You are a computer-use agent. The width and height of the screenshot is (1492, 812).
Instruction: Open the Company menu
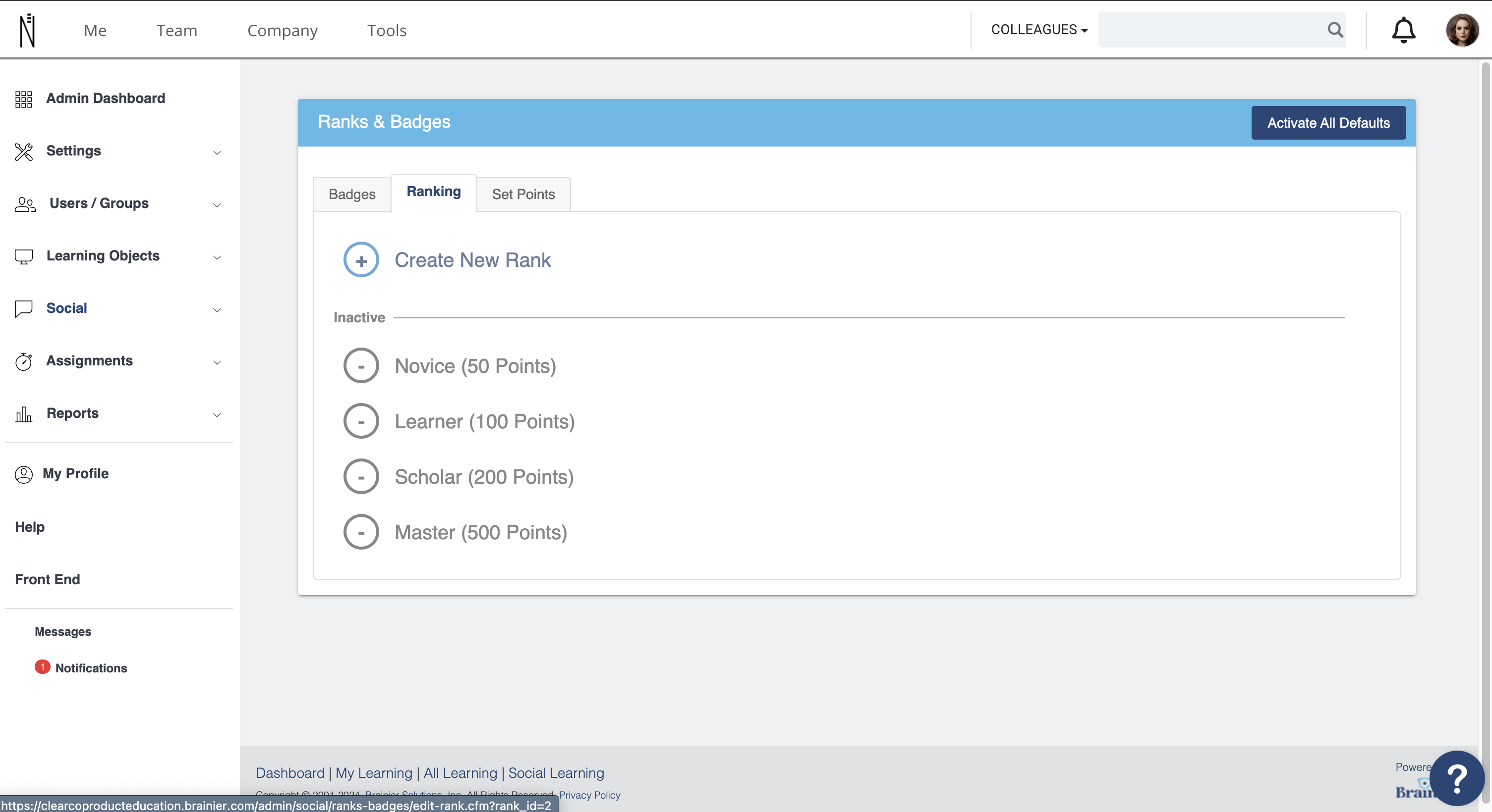[x=283, y=30]
